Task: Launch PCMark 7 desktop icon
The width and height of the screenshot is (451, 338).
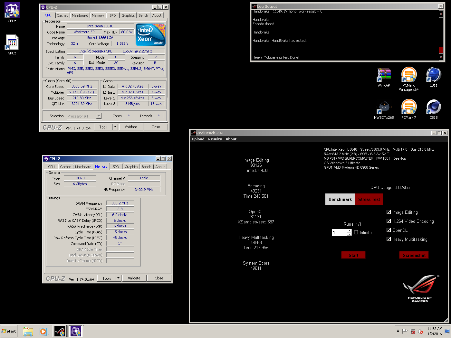Action: point(409,109)
